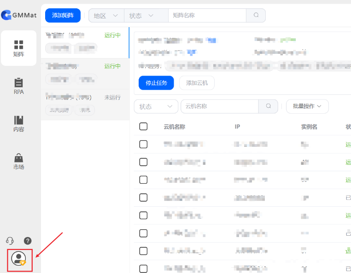This screenshot has height=273, width=351.
Task: Open the help question mark icon
Action: 28,241
